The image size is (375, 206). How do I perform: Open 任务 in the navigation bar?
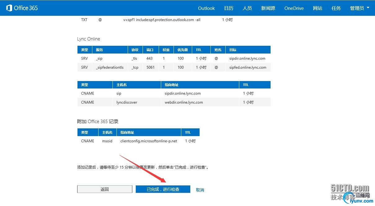[x=336, y=8]
